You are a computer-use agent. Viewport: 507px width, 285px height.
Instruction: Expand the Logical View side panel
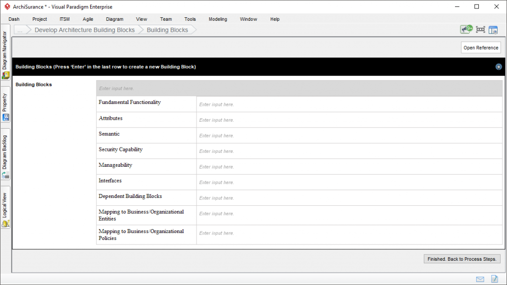pos(5,209)
